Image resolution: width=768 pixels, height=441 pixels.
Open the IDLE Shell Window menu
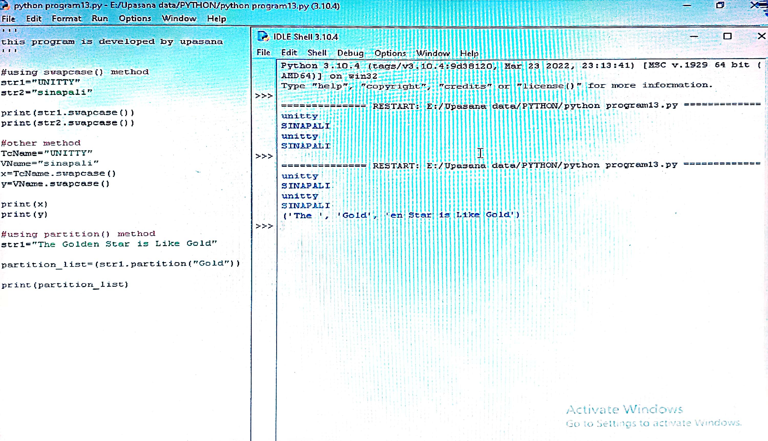(433, 53)
